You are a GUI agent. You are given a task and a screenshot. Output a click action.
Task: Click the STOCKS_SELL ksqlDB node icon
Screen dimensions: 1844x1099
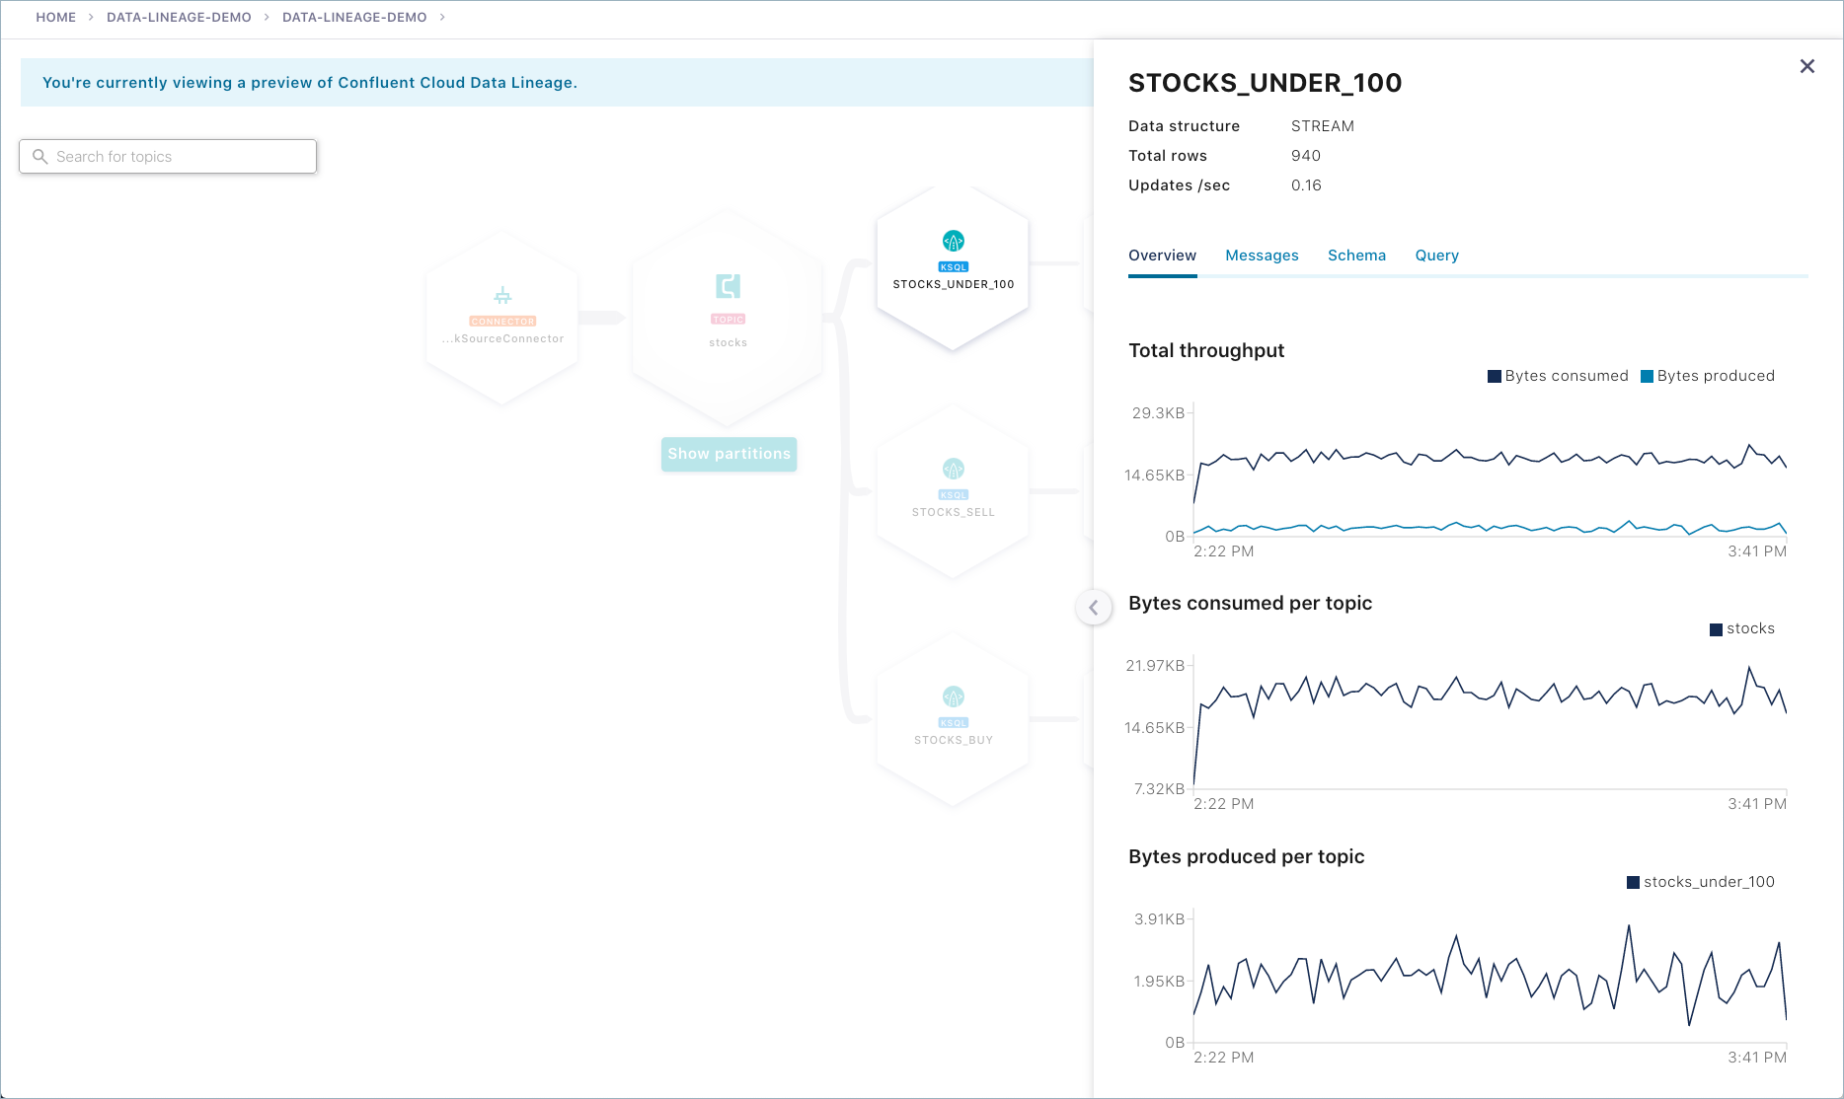[x=954, y=469]
